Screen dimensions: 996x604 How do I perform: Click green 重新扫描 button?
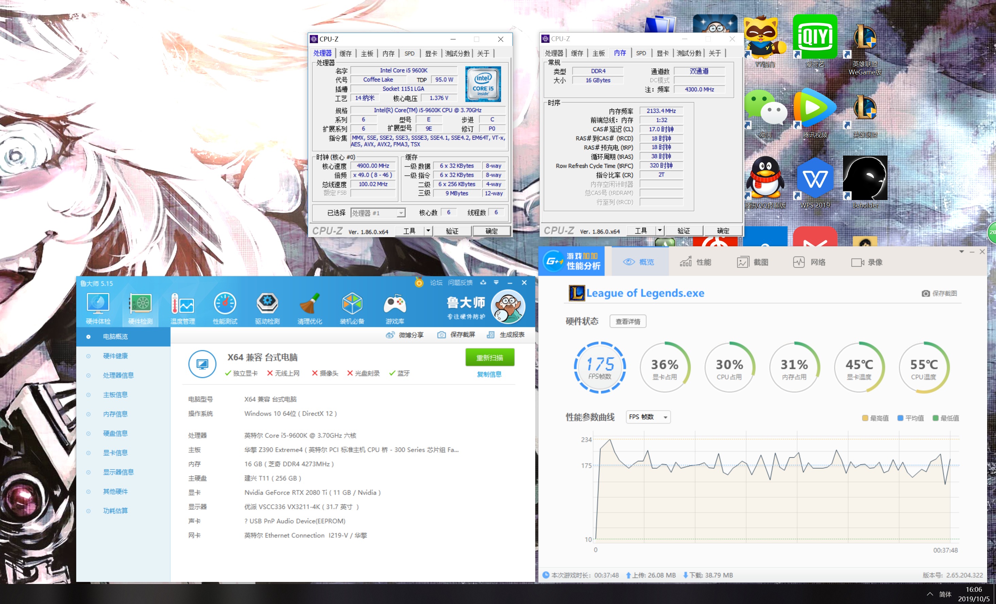pos(490,358)
